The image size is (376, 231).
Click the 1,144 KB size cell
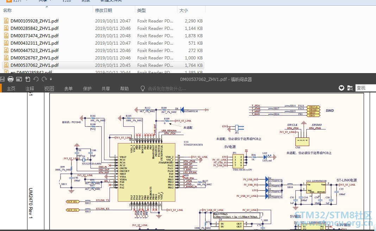(x=194, y=28)
